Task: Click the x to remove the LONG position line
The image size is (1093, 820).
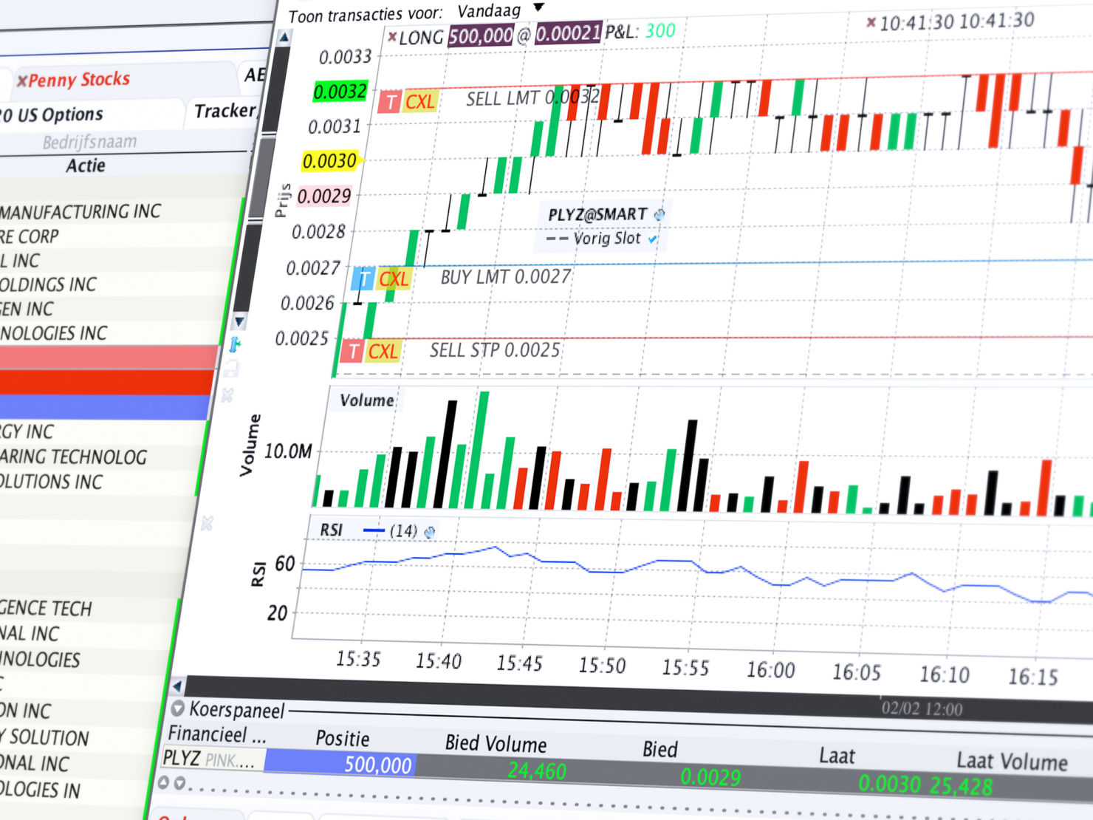Action: click(x=393, y=34)
